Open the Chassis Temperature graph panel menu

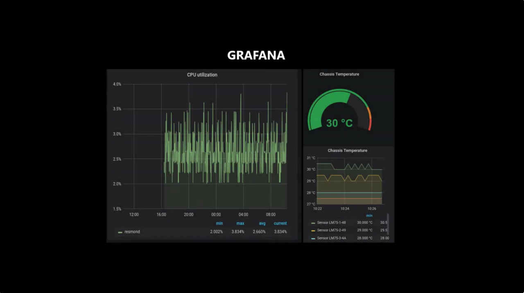(x=347, y=150)
